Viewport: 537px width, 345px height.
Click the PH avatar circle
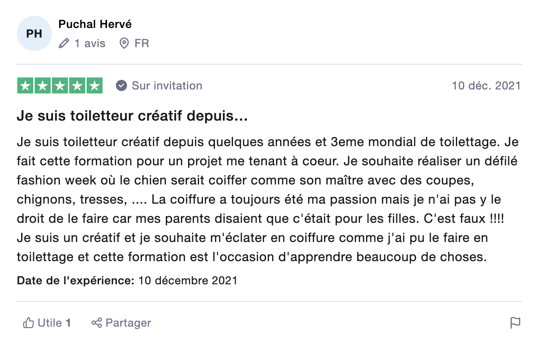[x=34, y=34]
